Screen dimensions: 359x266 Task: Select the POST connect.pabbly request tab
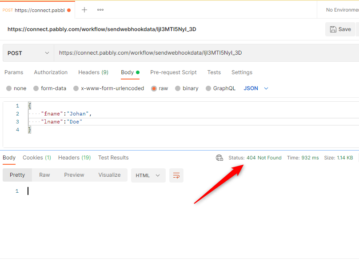click(x=36, y=10)
